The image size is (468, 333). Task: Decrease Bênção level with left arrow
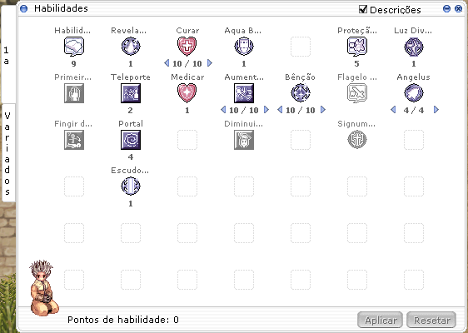coord(280,110)
